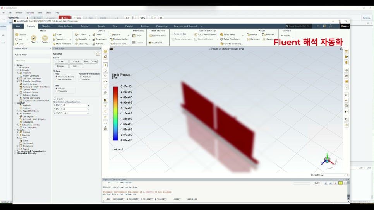Open the Parametric ribbon tab
This screenshot has width=374, height=210.
point(162,26)
